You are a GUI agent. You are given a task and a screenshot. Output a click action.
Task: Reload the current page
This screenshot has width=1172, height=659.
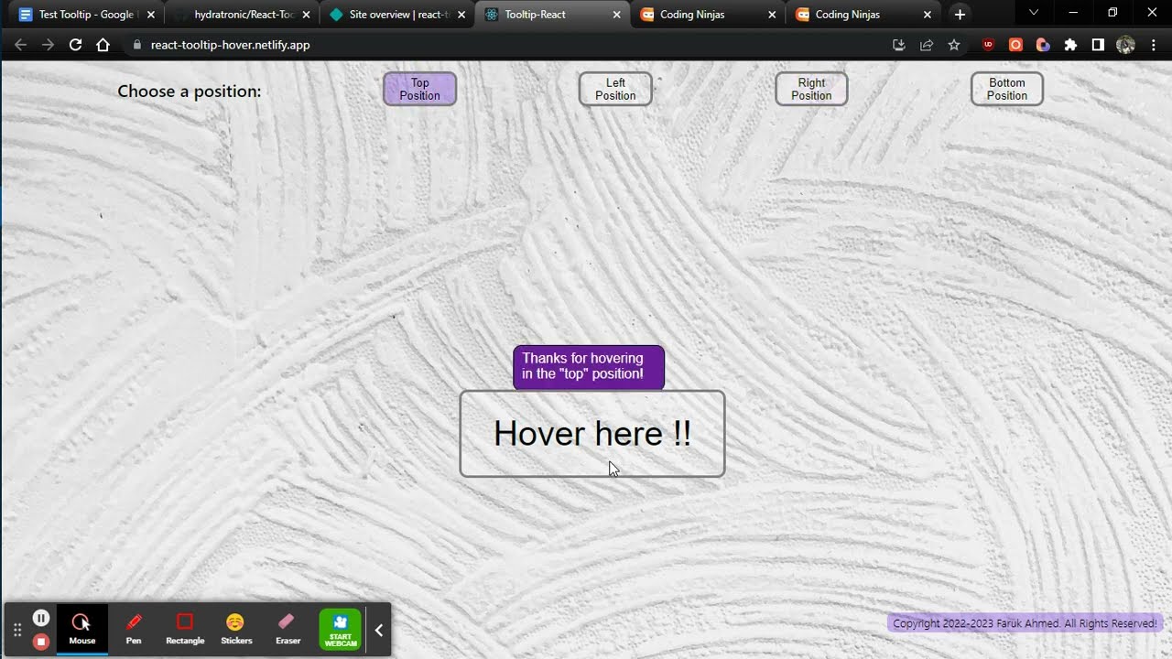point(76,45)
